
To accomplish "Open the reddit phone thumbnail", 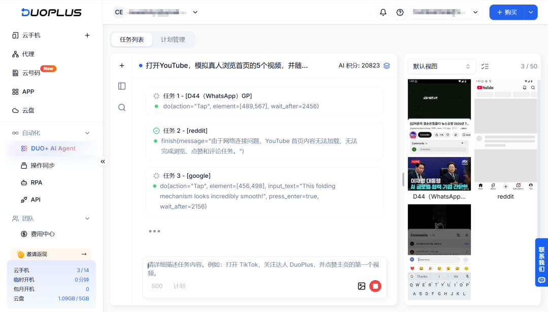I will (x=505, y=135).
